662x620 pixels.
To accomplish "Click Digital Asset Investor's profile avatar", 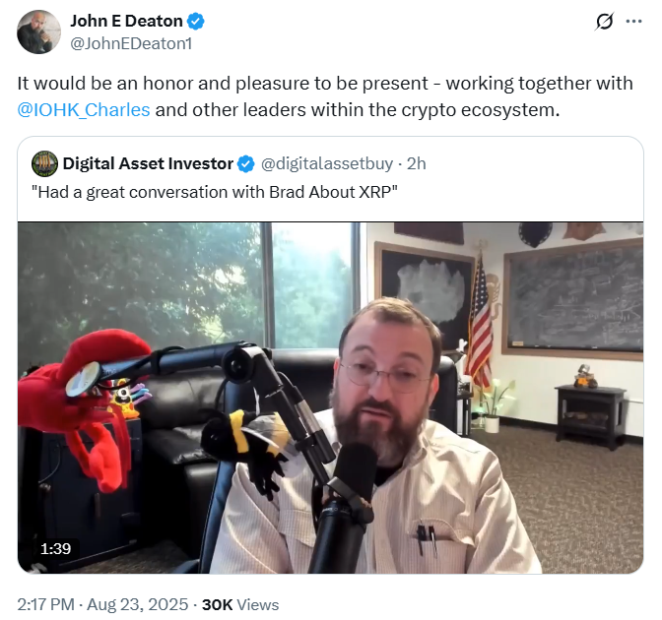I will click(44, 163).
